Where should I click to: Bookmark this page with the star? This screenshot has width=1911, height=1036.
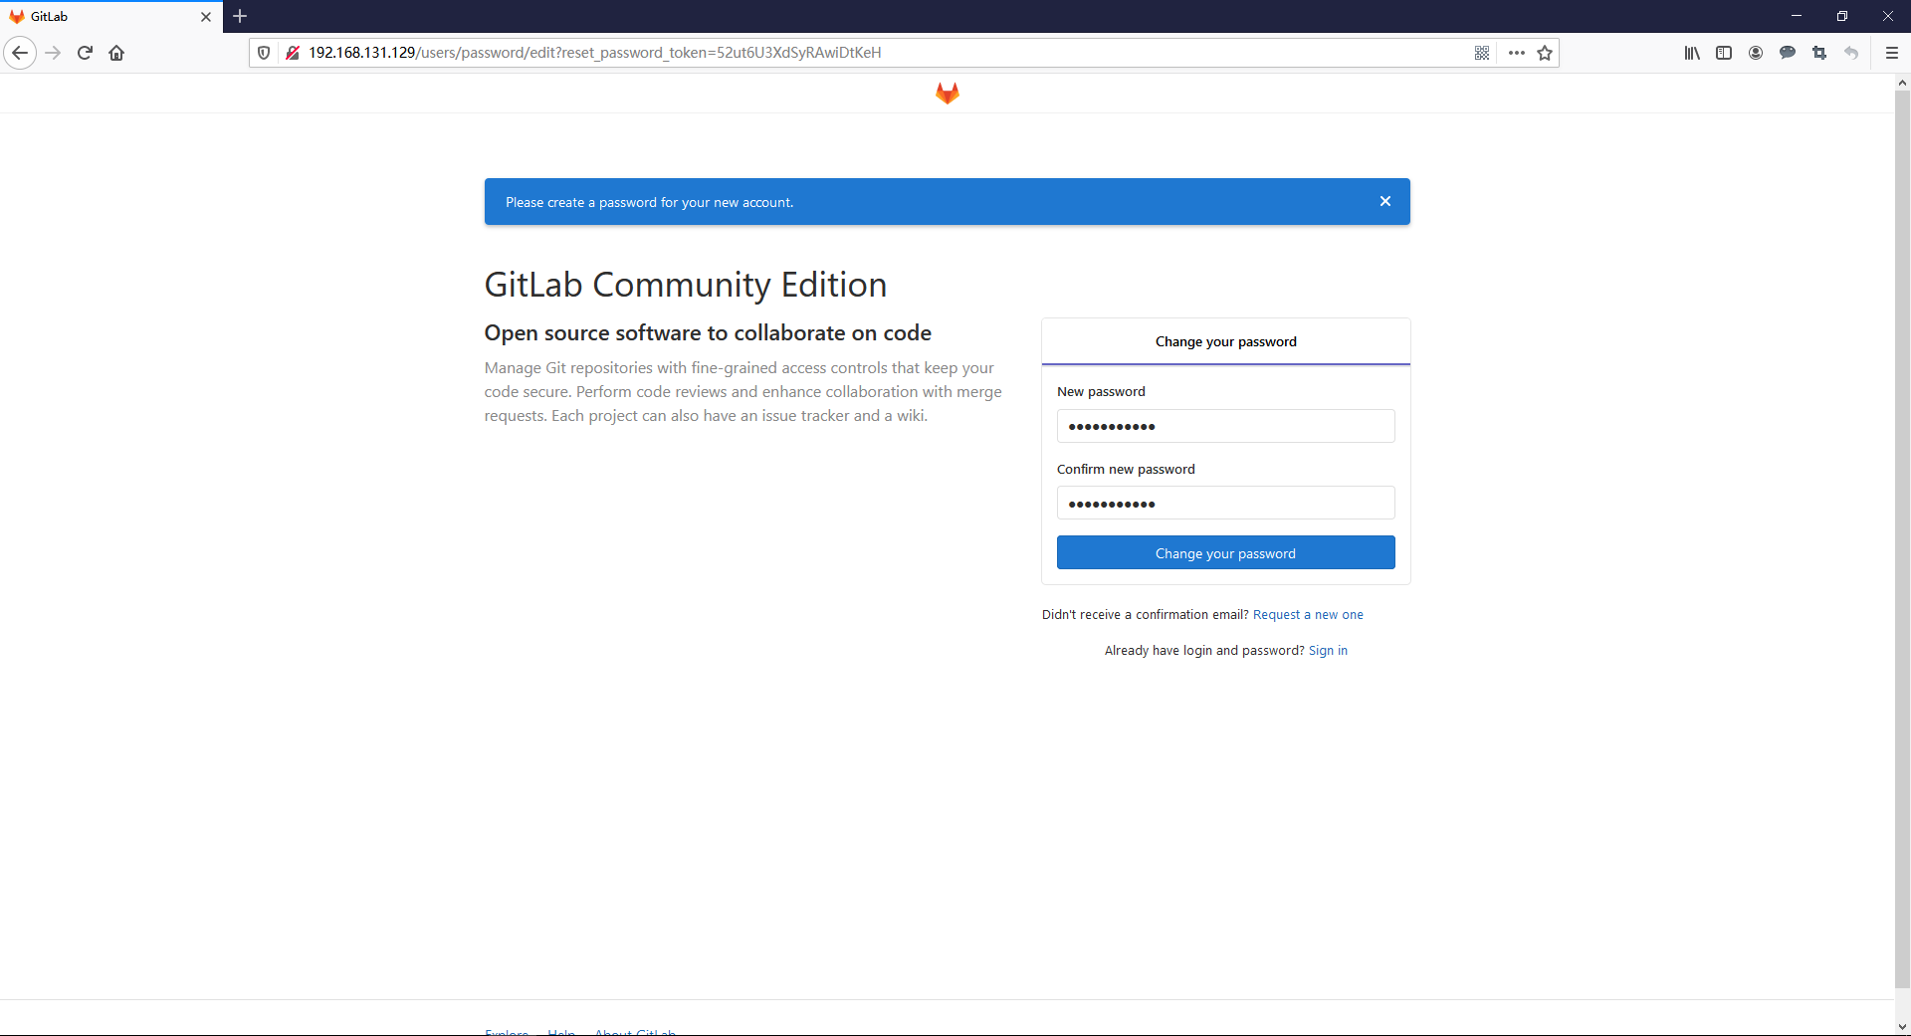click(x=1545, y=53)
